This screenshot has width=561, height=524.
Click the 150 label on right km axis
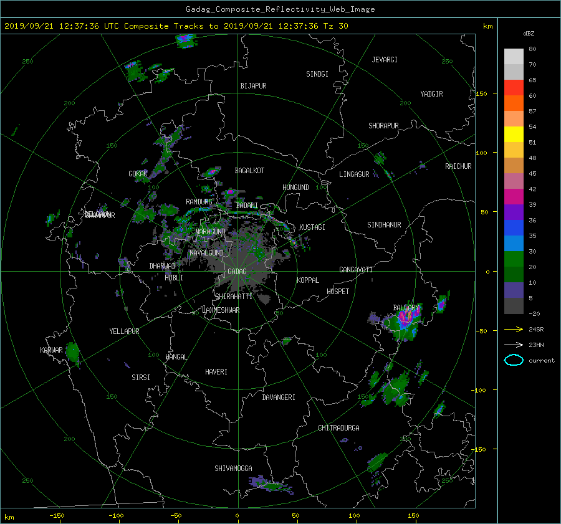[x=482, y=93]
